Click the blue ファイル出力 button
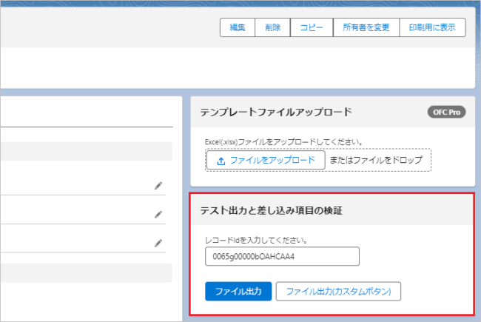Image resolution: width=481 pixels, height=322 pixels. point(238,292)
